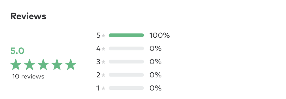Image resolution: width=286 pixels, height=99 pixels.
Task: Click the gray star beside number 5
Action: pyautogui.click(x=104, y=35)
